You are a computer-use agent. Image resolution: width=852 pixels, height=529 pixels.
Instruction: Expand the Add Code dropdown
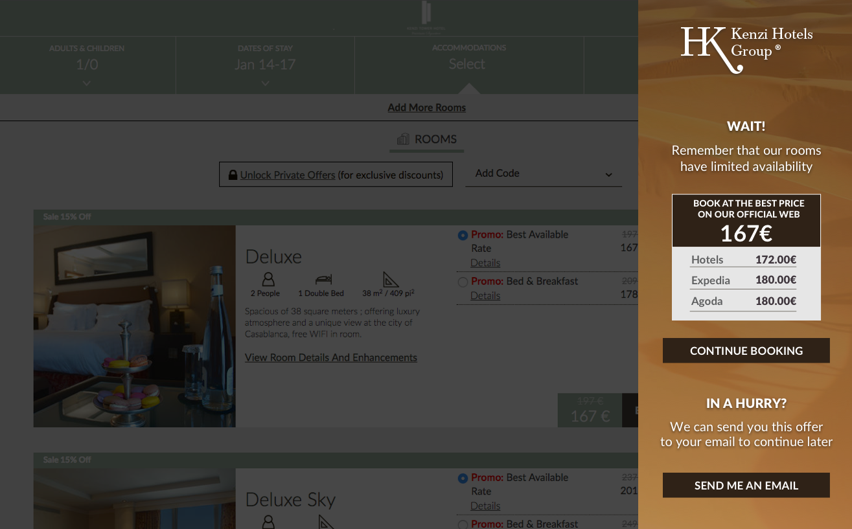[x=544, y=174]
